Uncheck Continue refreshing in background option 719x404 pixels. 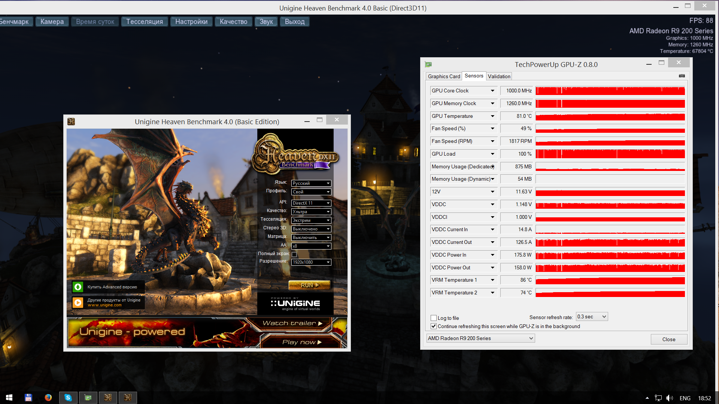[434, 326]
